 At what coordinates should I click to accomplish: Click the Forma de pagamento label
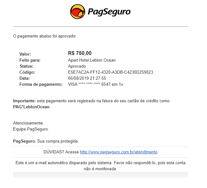click(41, 84)
